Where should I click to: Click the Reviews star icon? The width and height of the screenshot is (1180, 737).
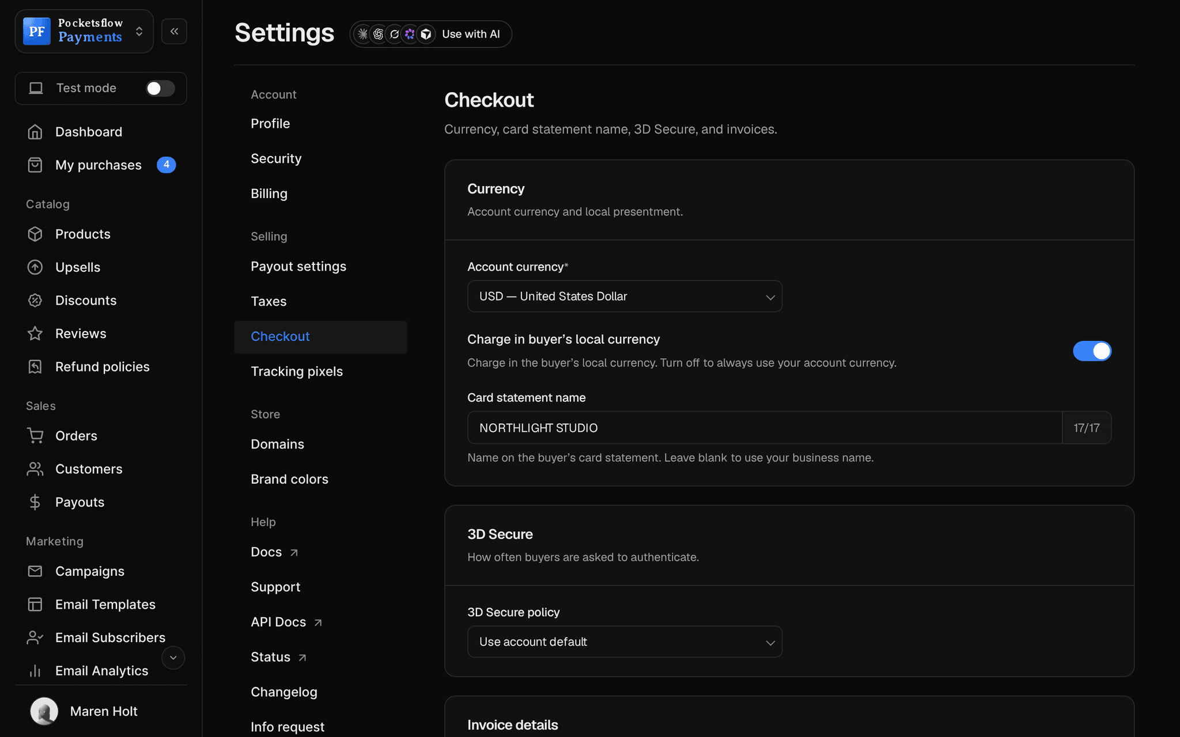(35, 333)
